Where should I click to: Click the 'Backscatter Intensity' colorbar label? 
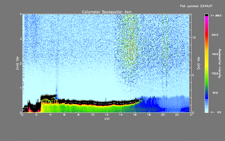coord(220,63)
